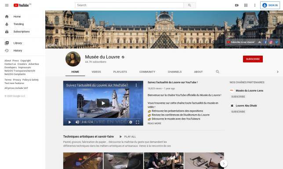This screenshot has height=169, width=283.
Task: Click the Impressum footer link
Action: tap(25, 67)
